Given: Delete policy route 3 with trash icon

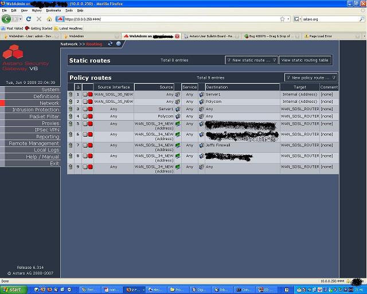Looking at the screenshot, I should point(71,109).
